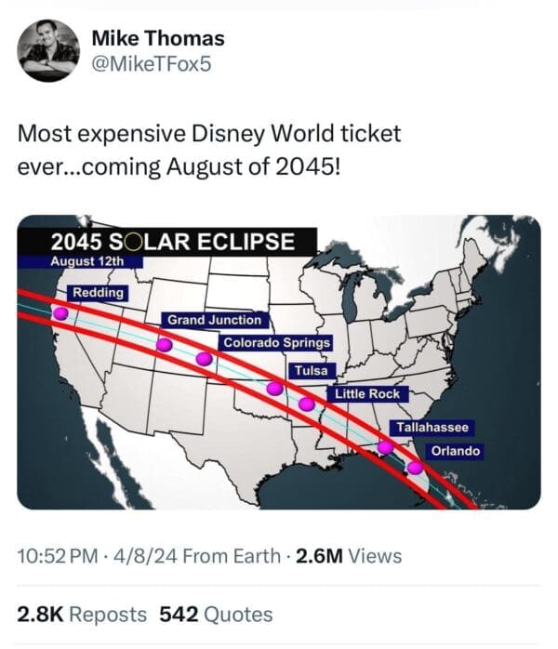
Task: Click the Colorado Springs map label
Action: point(276,343)
